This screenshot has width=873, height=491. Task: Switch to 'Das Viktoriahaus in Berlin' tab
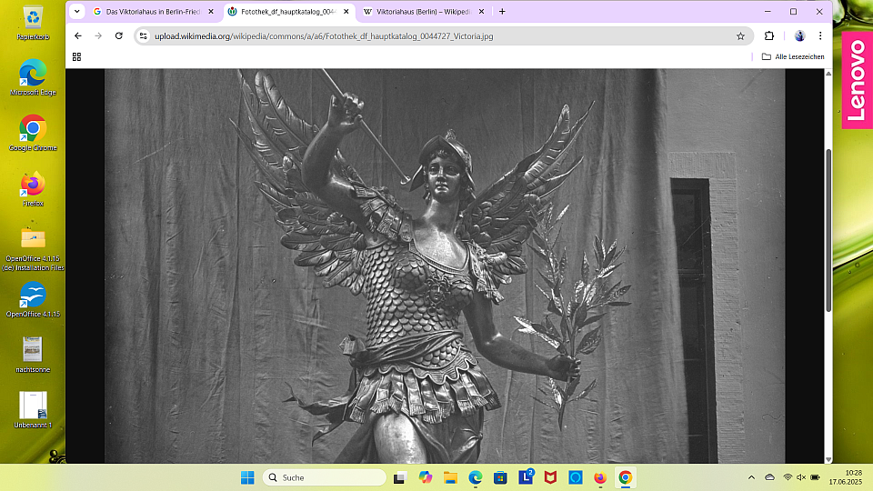pyautogui.click(x=154, y=12)
